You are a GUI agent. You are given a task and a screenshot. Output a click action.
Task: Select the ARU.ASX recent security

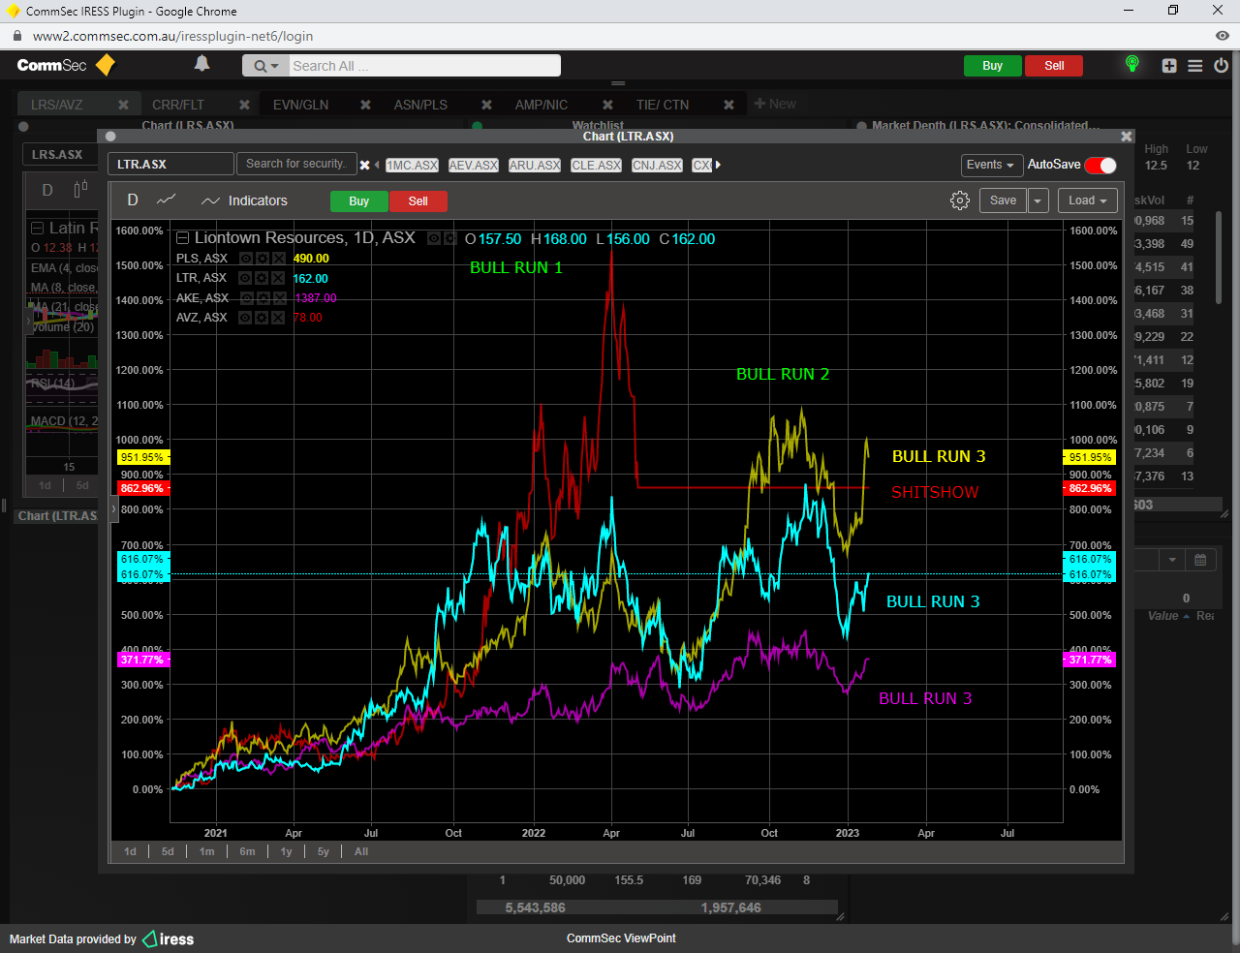pyautogui.click(x=535, y=166)
